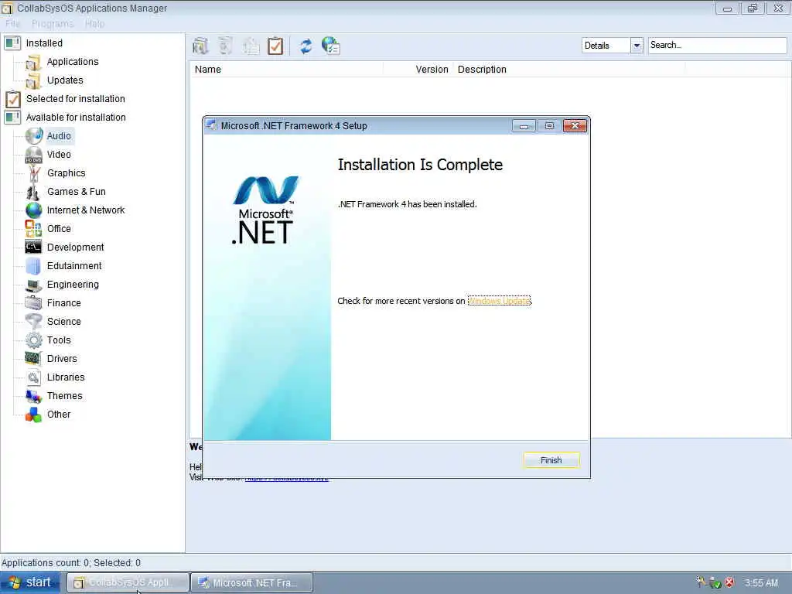Select the Office category icon
The width and height of the screenshot is (792, 594).
[34, 229]
